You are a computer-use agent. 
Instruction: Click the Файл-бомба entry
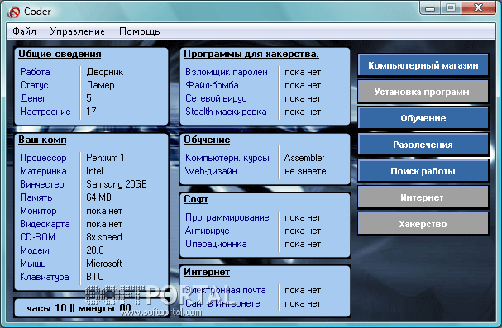pos(212,85)
